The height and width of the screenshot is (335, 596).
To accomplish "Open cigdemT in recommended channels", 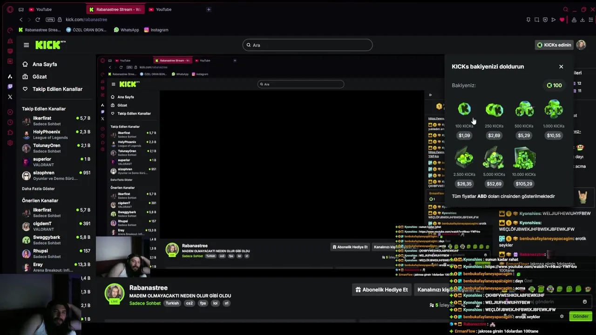I will point(56,226).
